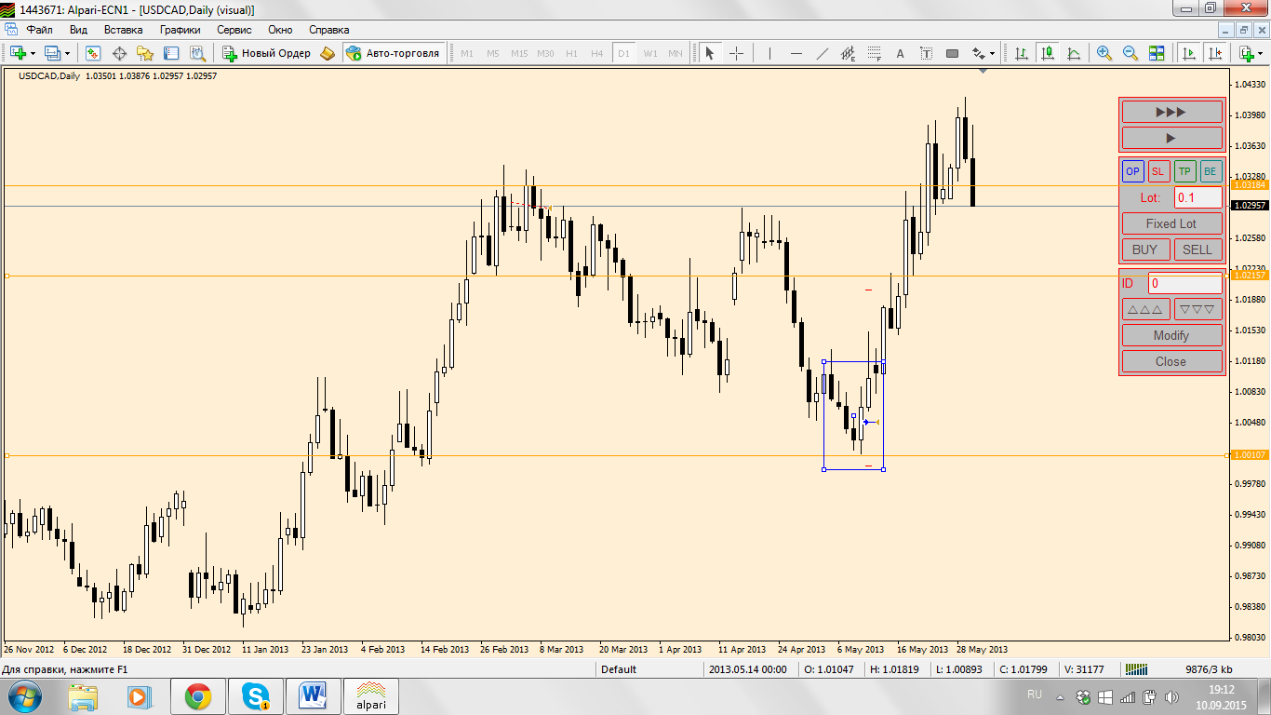
Task: Click the fast-forward ▶▶▶ button
Action: 1171,112
